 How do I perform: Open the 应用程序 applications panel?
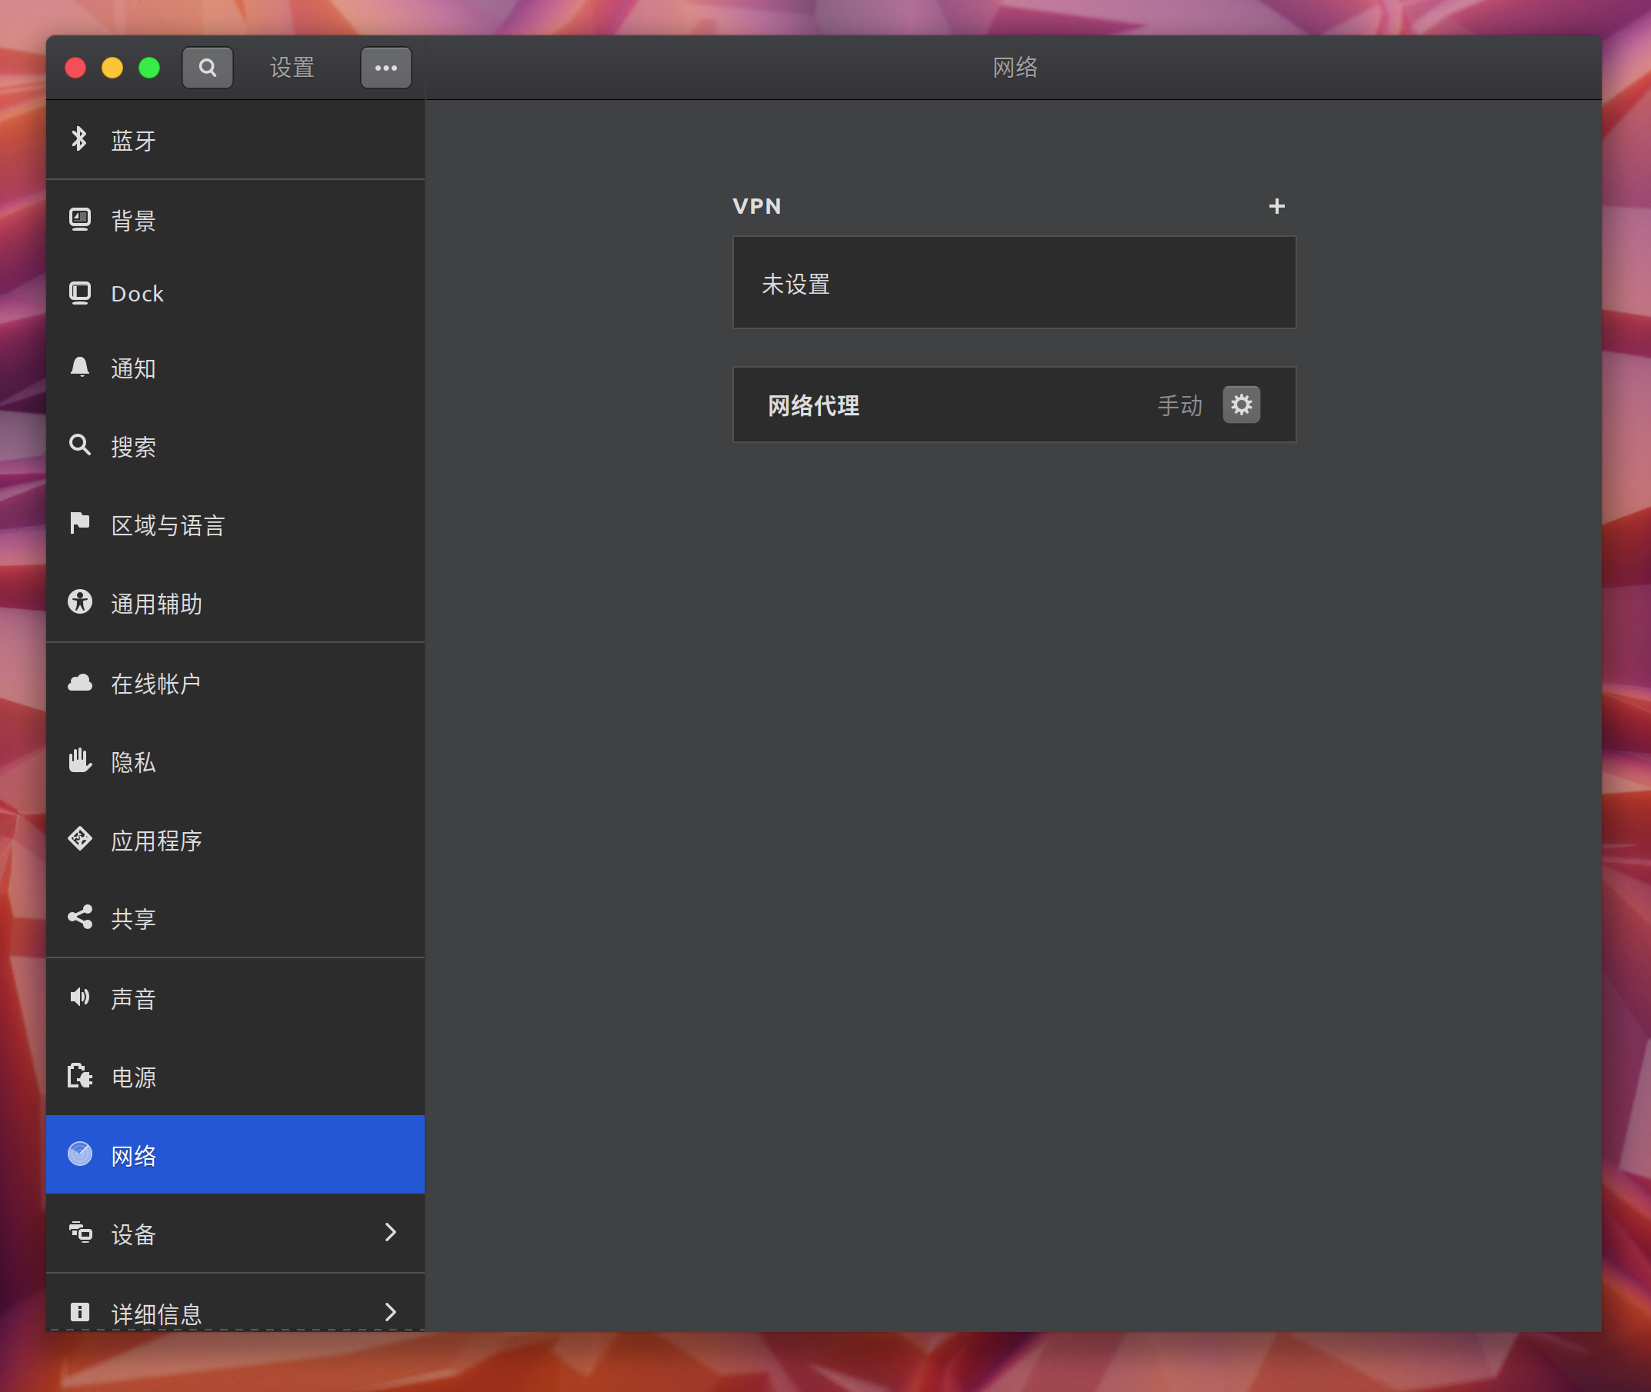pos(156,841)
